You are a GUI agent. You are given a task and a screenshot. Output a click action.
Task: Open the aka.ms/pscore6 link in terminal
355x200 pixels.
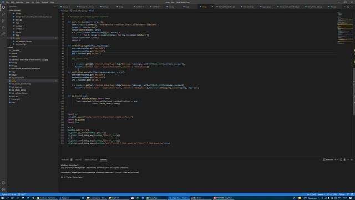127,173
